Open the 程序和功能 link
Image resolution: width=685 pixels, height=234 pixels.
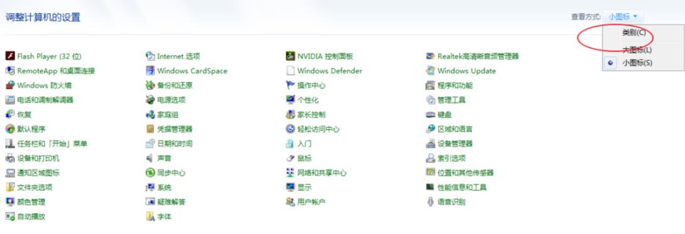click(x=455, y=85)
